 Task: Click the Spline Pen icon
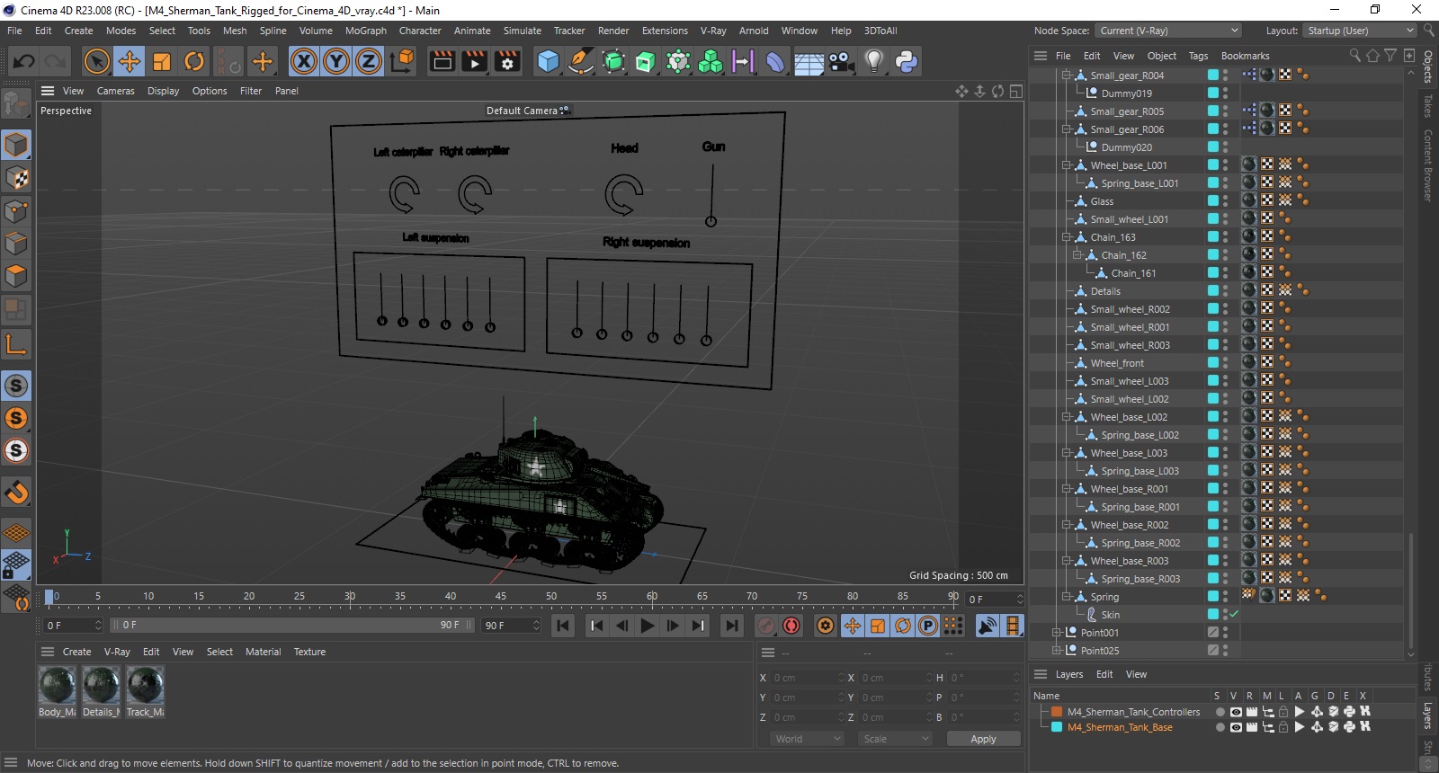point(581,61)
